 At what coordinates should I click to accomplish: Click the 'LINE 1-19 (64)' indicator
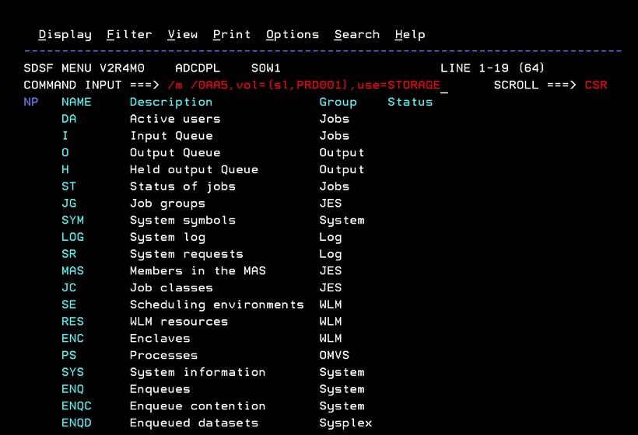click(x=493, y=68)
